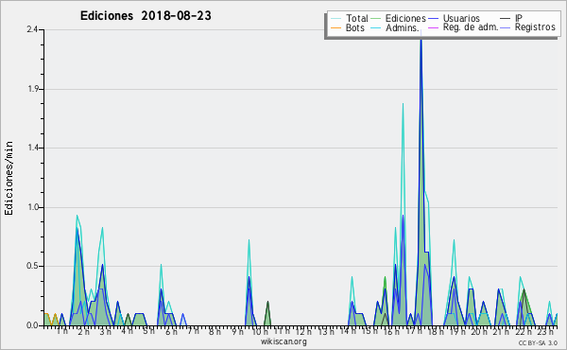
Task: Click the Ediciones/min y-axis title
Action: coord(9,178)
